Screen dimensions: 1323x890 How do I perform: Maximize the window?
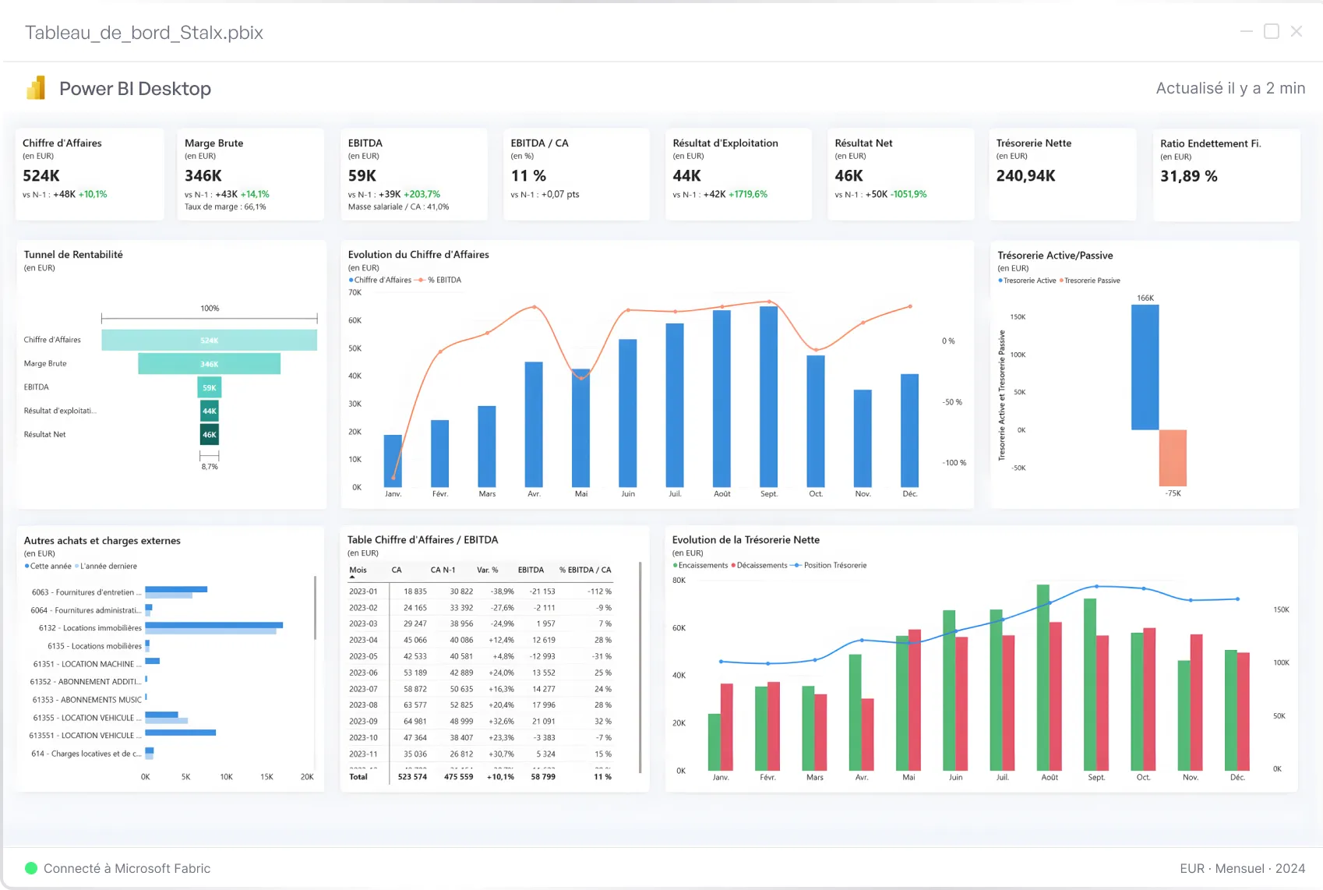[x=1272, y=31]
